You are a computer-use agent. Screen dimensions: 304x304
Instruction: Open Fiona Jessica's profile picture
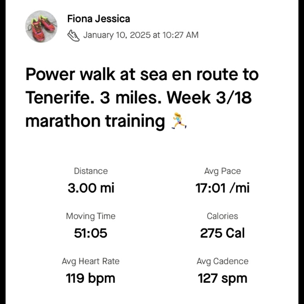coord(42,26)
